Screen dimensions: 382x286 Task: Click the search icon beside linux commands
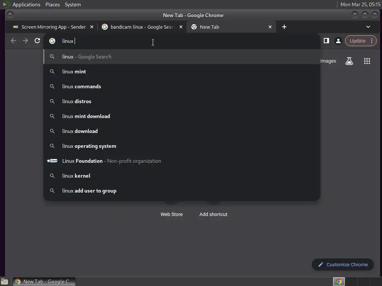52,86
